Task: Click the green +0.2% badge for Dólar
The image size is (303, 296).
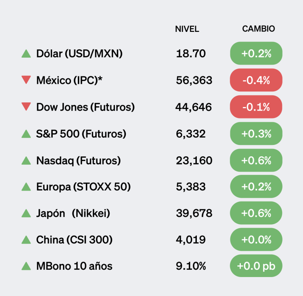Action: click(256, 54)
